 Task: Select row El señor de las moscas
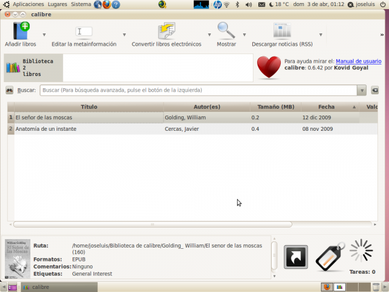coord(193,117)
